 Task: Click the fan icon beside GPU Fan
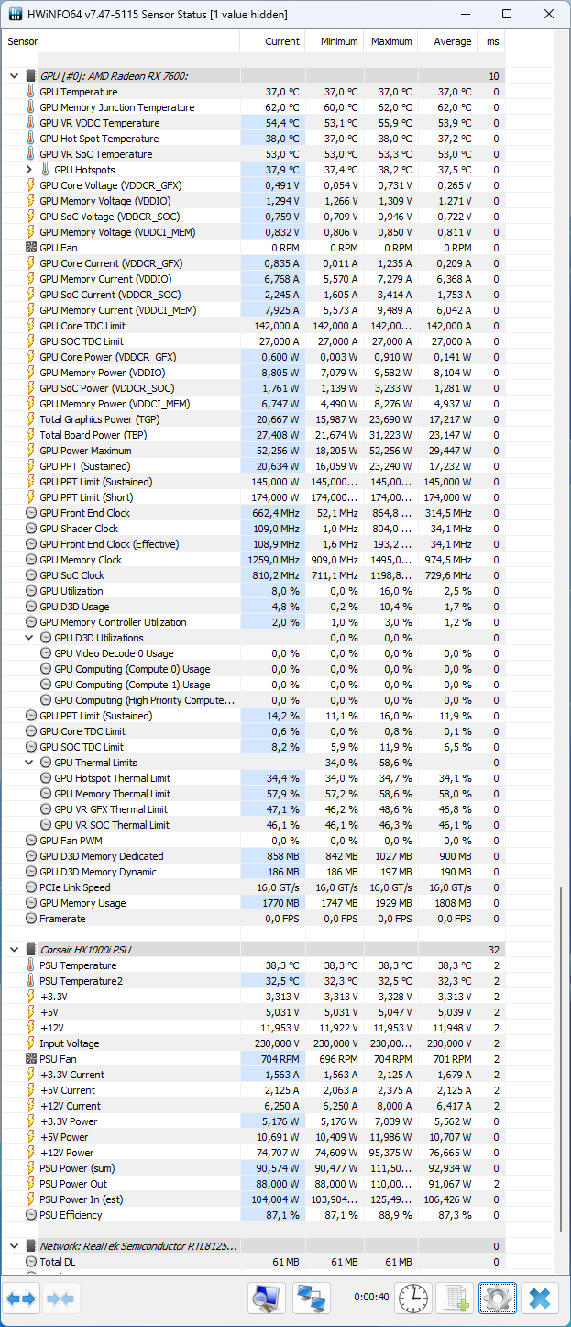coord(30,248)
